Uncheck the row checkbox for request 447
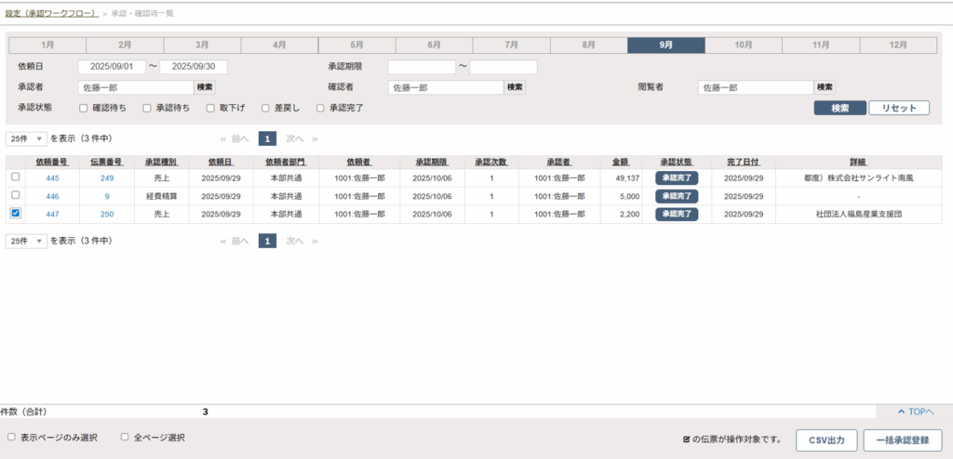This screenshot has height=459, width=953. (x=15, y=213)
